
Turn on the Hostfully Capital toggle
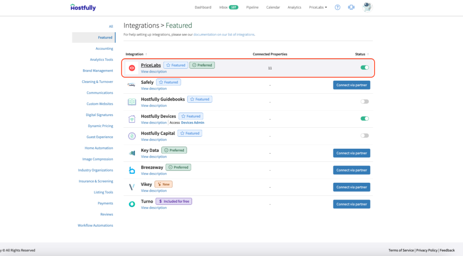pyautogui.click(x=364, y=136)
